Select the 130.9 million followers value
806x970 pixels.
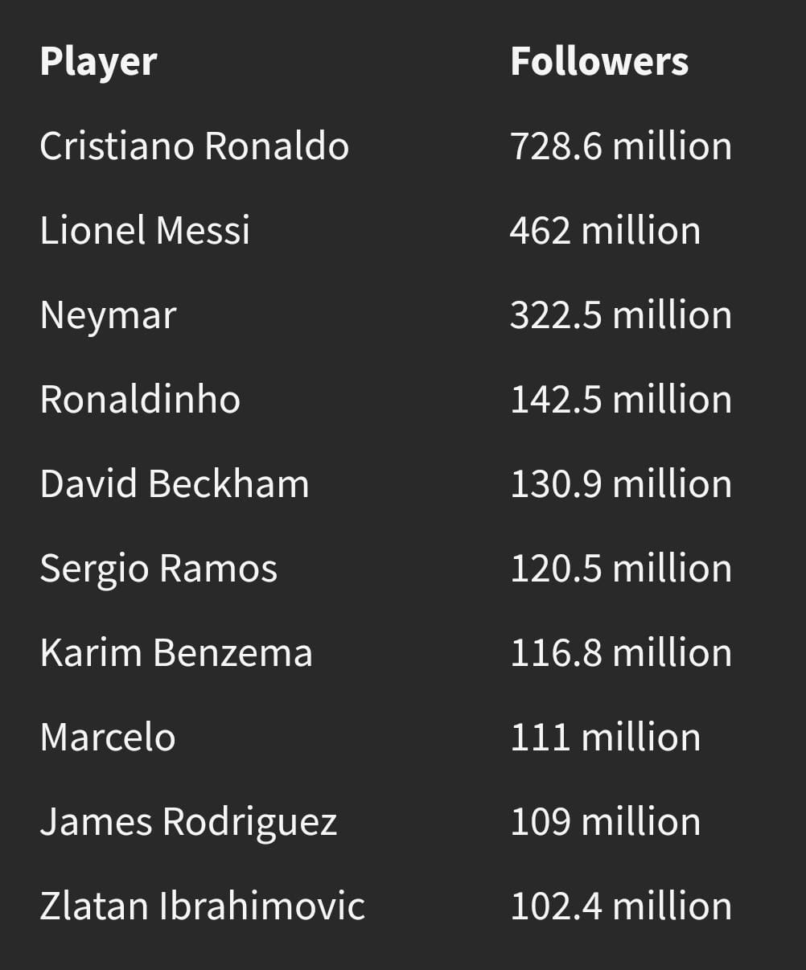pos(621,484)
